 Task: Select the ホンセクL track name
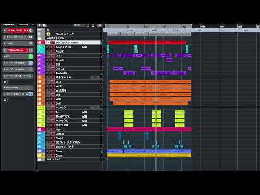(62, 121)
